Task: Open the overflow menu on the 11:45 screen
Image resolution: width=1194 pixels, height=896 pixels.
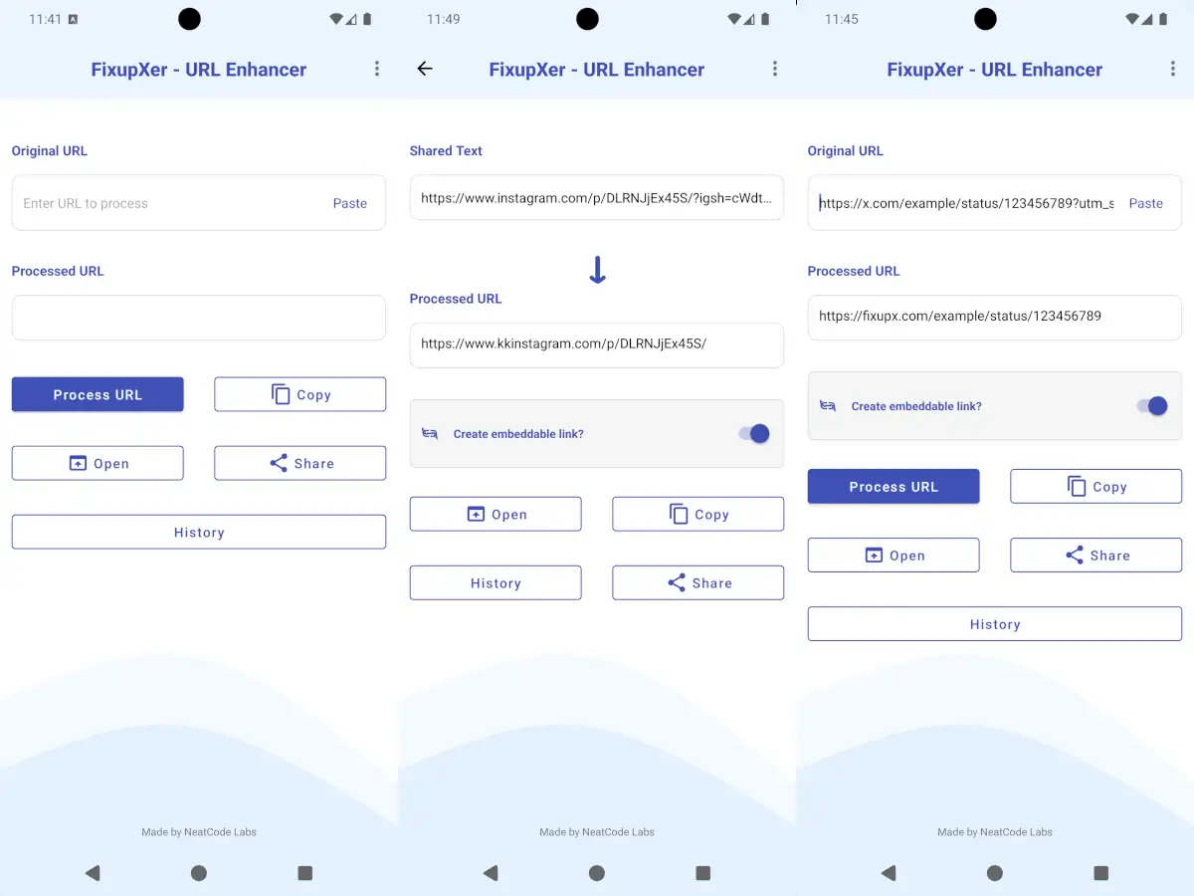Action: coord(1172,69)
